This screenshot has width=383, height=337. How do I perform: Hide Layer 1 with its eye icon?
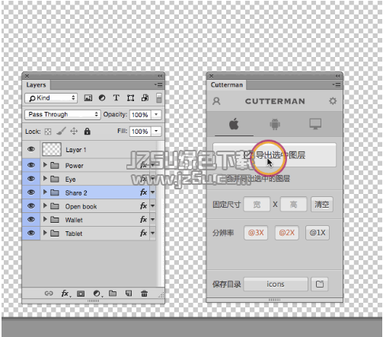coord(31,149)
